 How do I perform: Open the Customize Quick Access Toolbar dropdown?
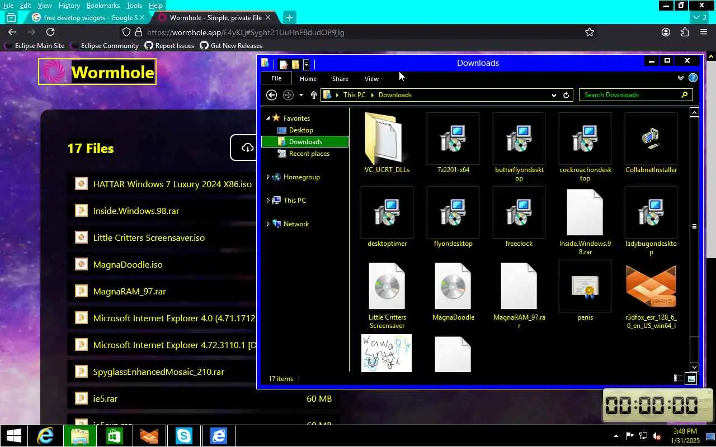tap(306, 64)
